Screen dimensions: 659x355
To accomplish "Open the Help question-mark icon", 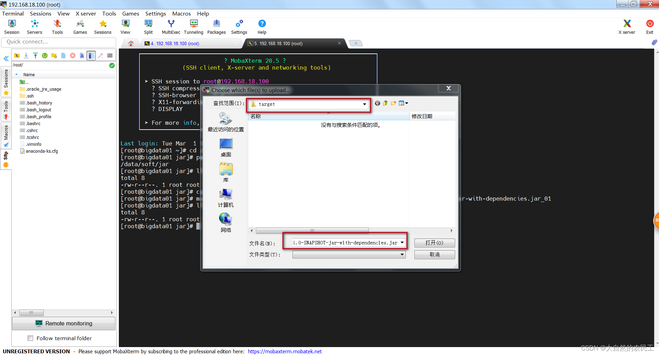I will [x=262, y=27].
